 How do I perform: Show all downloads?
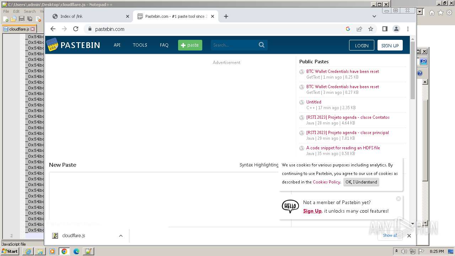coord(390,235)
